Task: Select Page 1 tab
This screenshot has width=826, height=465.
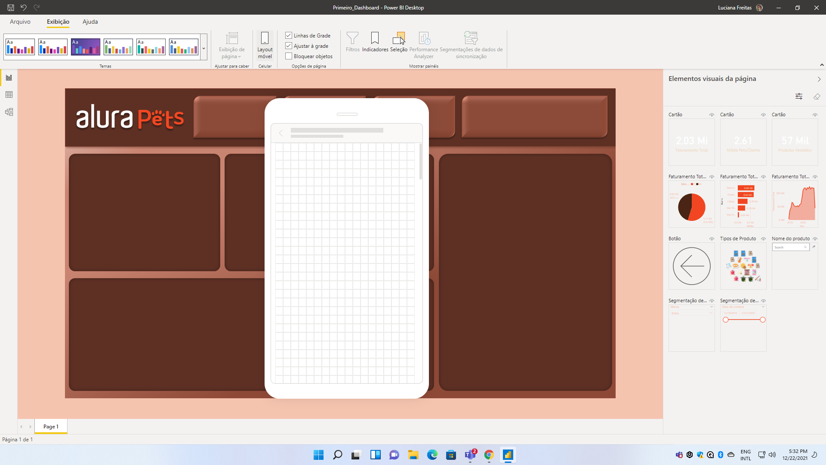Action: [x=51, y=427]
